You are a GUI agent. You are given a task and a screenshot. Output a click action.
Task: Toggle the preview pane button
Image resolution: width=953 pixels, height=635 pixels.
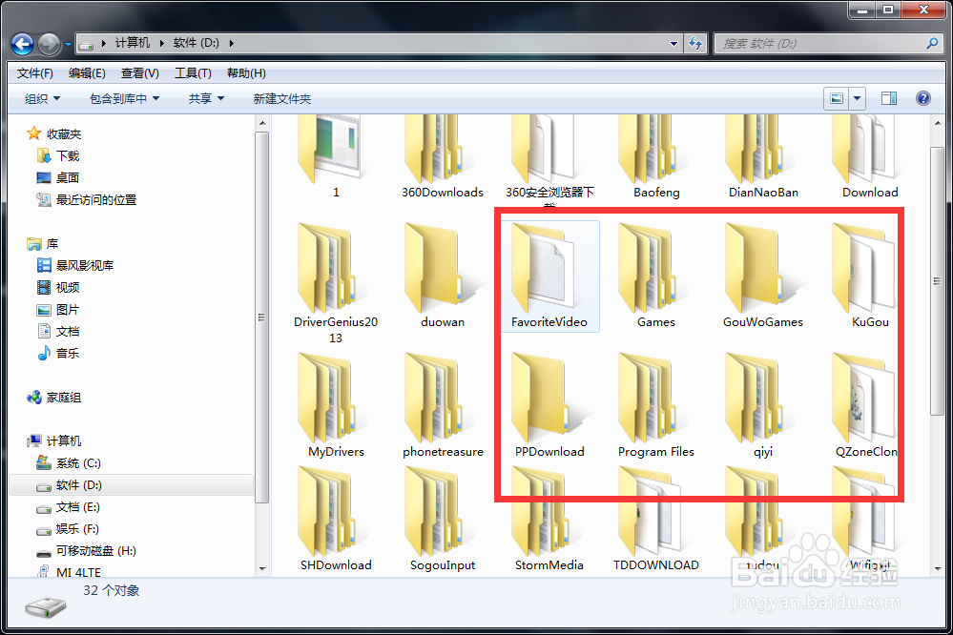click(x=889, y=98)
